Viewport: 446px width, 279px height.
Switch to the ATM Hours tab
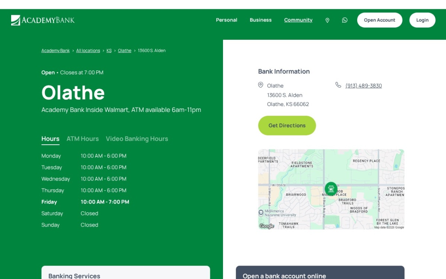coord(83,139)
